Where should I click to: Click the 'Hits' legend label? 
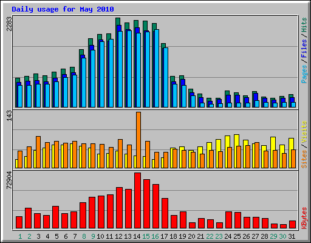pyautogui.click(x=304, y=25)
